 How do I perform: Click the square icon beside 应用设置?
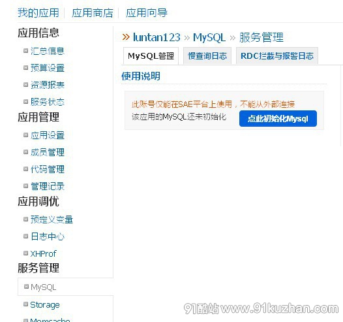[x=26, y=135]
